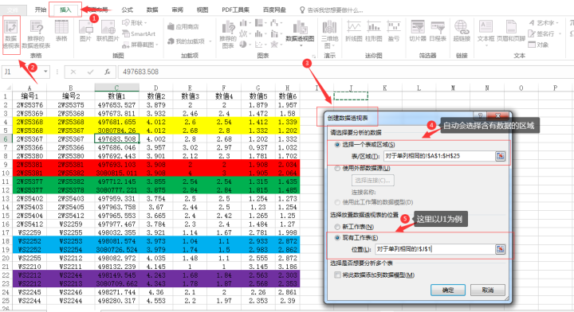The width and height of the screenshot is (574, 312).
Task: Open the 文件 file tab
Action: click(14, 10)
